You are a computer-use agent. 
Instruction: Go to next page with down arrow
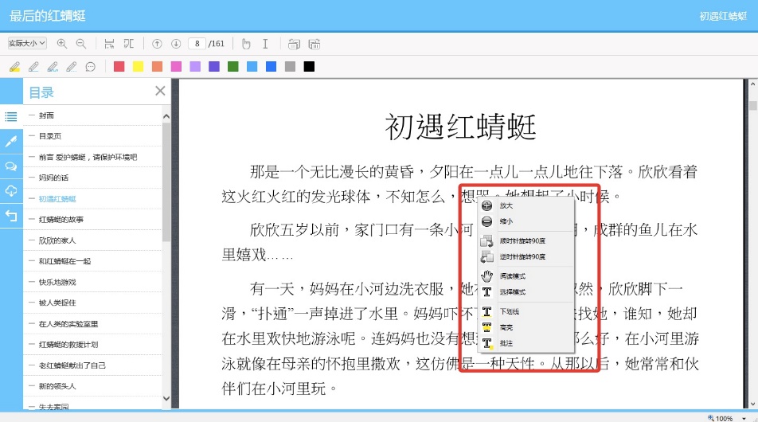click(176, 44)
